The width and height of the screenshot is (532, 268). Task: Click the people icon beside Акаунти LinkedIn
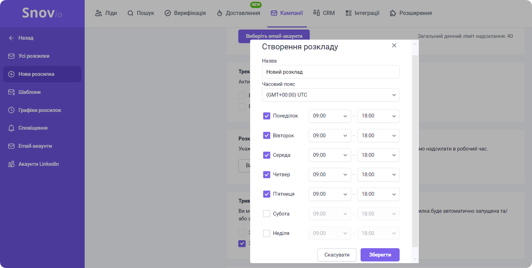pos(11,164)
